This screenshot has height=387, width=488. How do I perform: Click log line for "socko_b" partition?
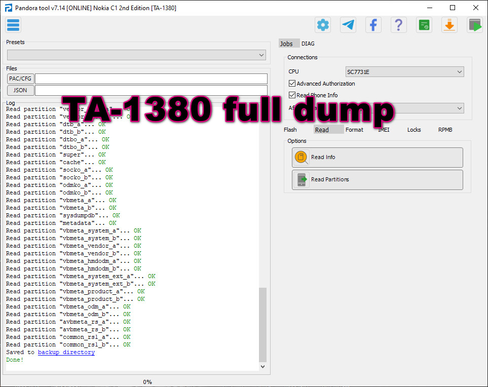tap(59, 177)
